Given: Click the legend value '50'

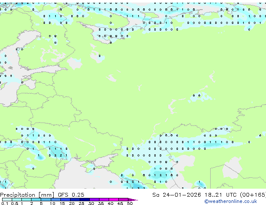Looking at the screenshot, I should [x=130, y=203].
